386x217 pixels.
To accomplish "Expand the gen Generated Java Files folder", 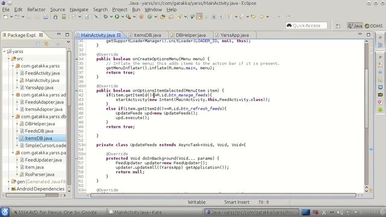I will pos(8,181).
